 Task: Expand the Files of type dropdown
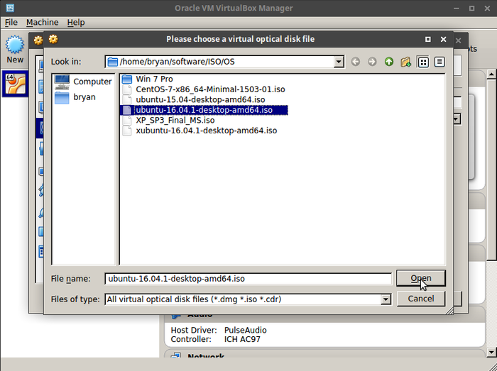[x=386, y=299]
